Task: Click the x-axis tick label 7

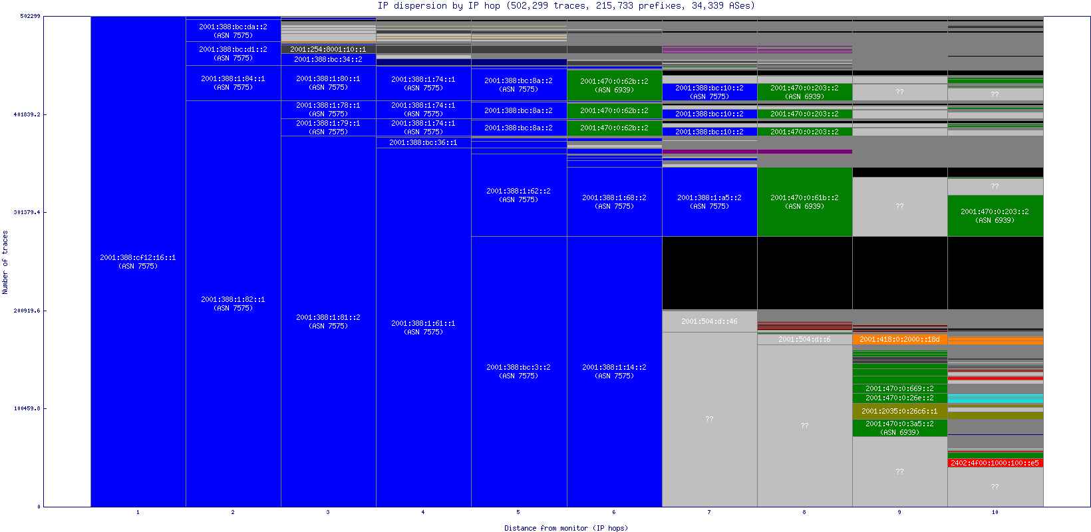Action: coord(709,512)
